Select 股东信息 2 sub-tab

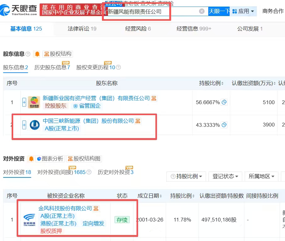pyautogui.click(x=15, y=67)
